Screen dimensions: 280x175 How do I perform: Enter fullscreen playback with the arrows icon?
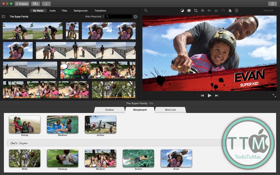[274, 96]
